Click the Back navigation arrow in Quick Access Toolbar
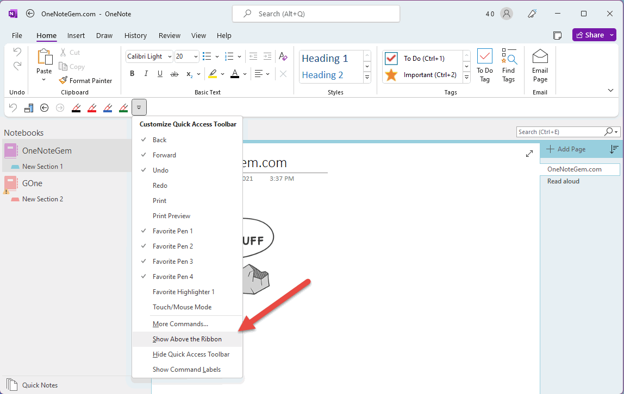Screen dimensions: 624x394 tap(44, 107)
